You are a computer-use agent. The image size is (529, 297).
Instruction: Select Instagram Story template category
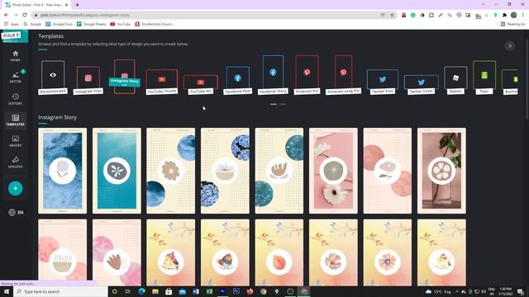[125, 77]
